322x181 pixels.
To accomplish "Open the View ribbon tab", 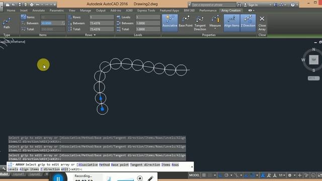I will coord(72,11).
